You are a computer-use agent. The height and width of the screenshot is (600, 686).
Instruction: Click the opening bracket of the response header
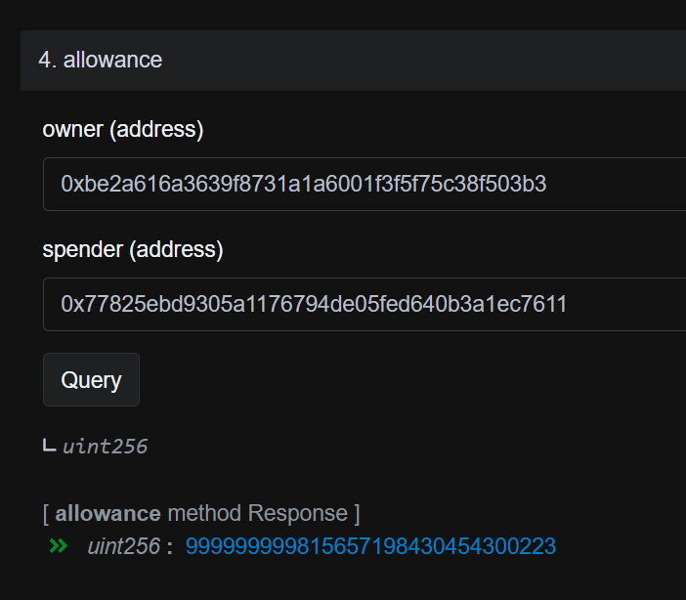(x=46, y=513)
